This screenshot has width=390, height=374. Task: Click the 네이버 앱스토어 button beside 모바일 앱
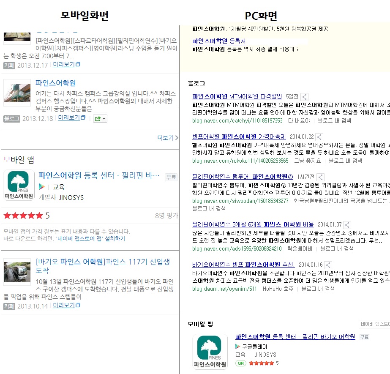click(x=374, y=324)
